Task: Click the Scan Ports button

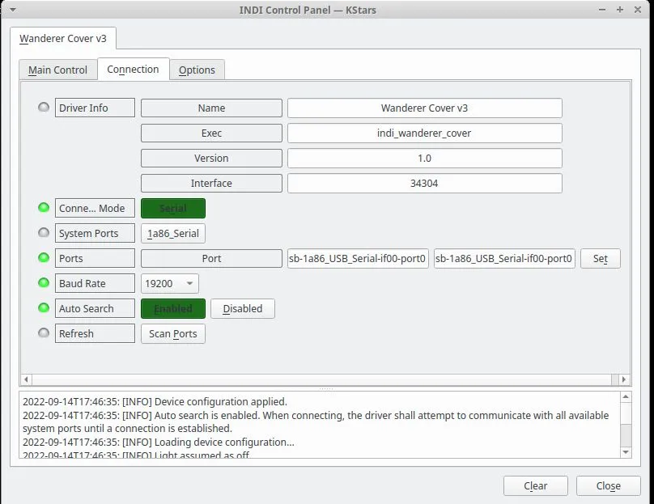Action: tap(173, 333)
